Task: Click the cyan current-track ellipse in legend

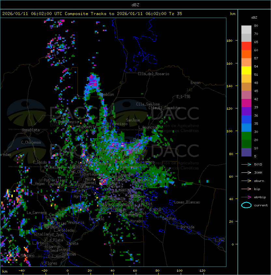Action: (246, 205)
